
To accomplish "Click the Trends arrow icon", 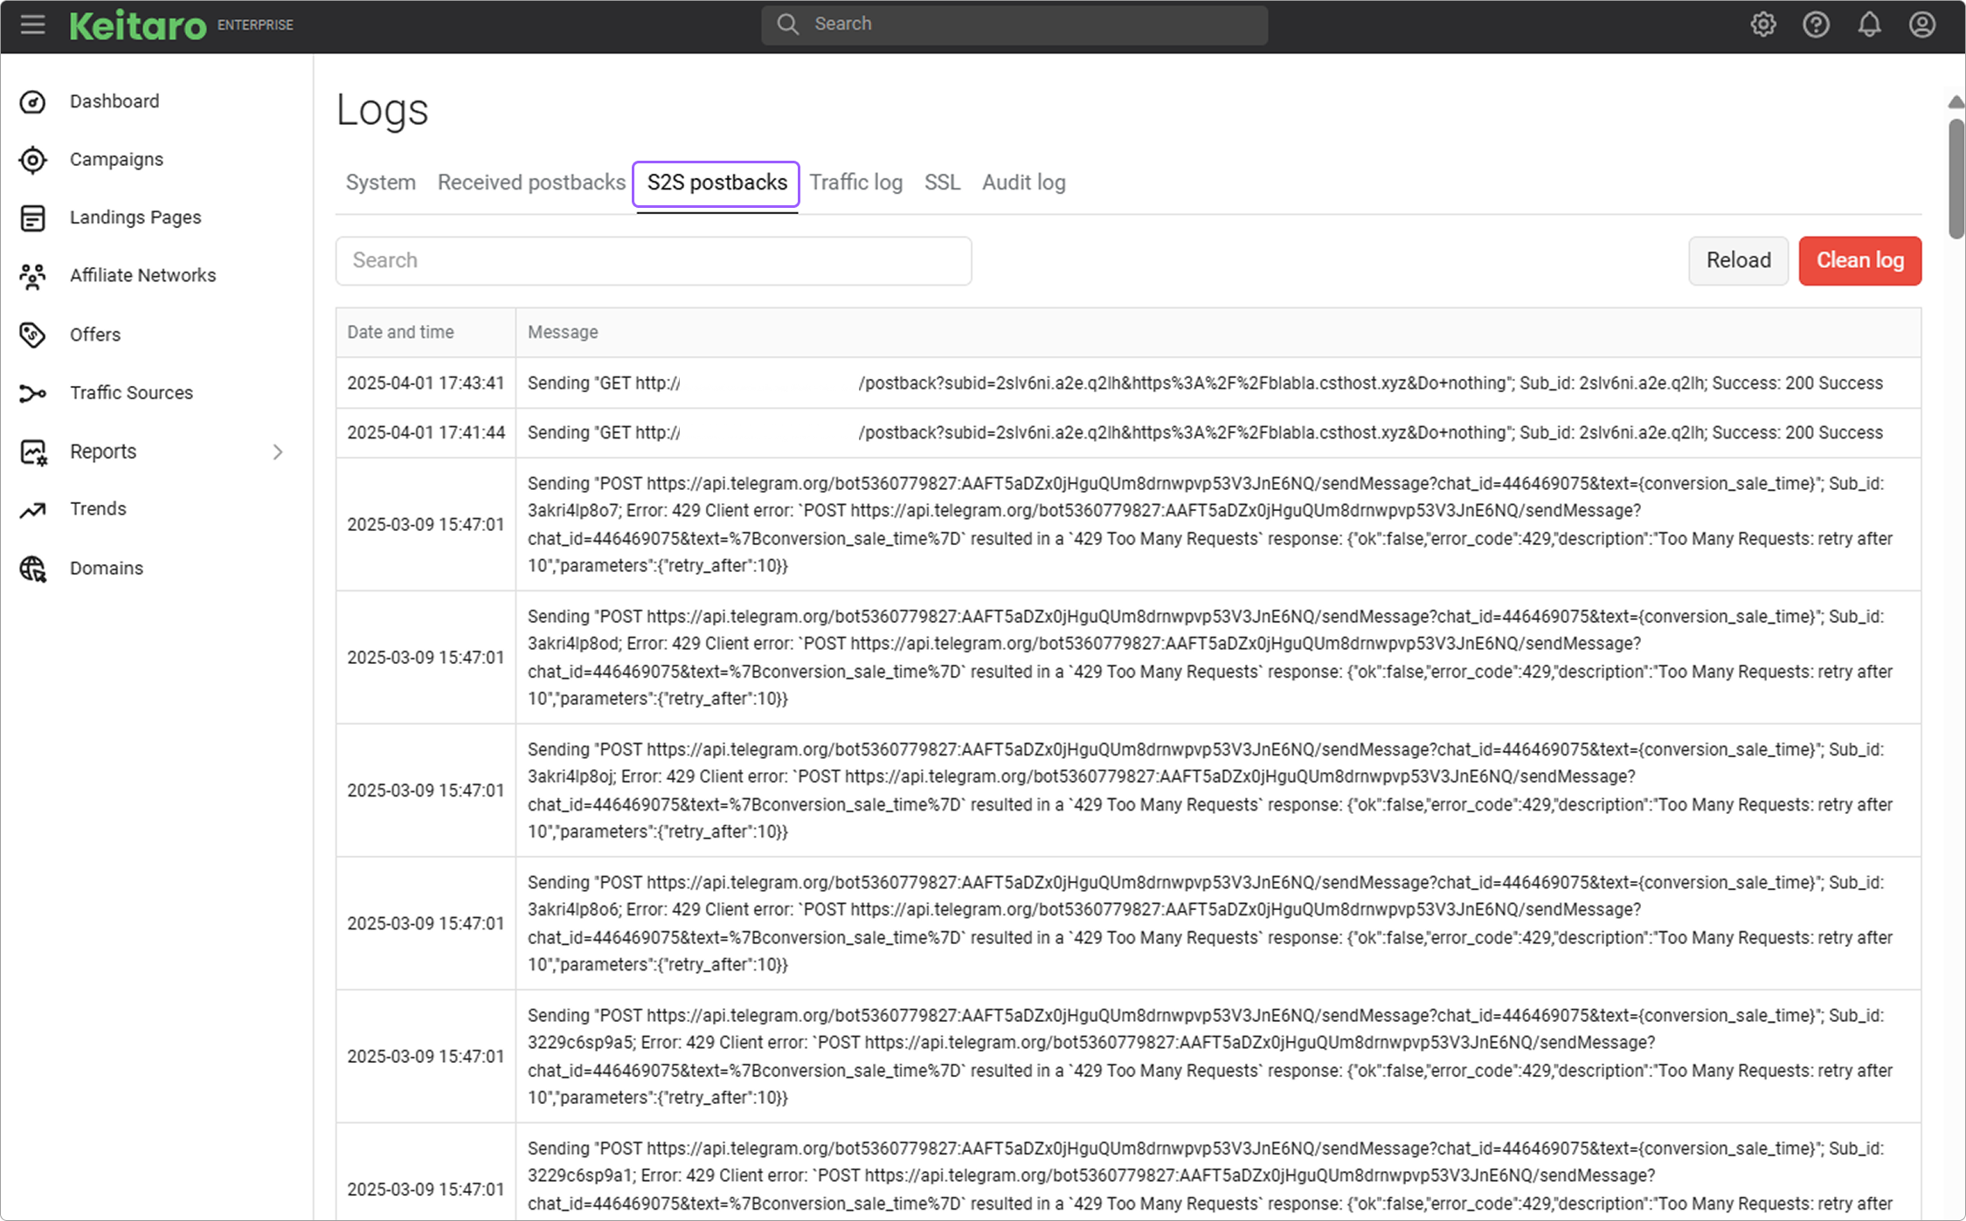I will pyautogui.click(x=32, y=509).
